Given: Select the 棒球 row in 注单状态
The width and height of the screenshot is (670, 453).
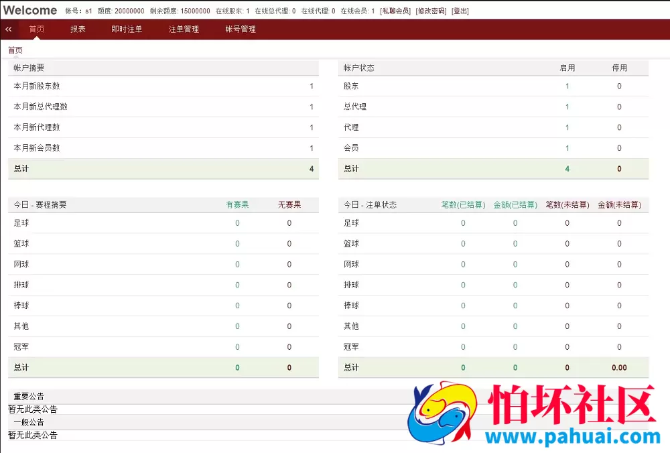Looking at the screenshot, I should (494, 306).
